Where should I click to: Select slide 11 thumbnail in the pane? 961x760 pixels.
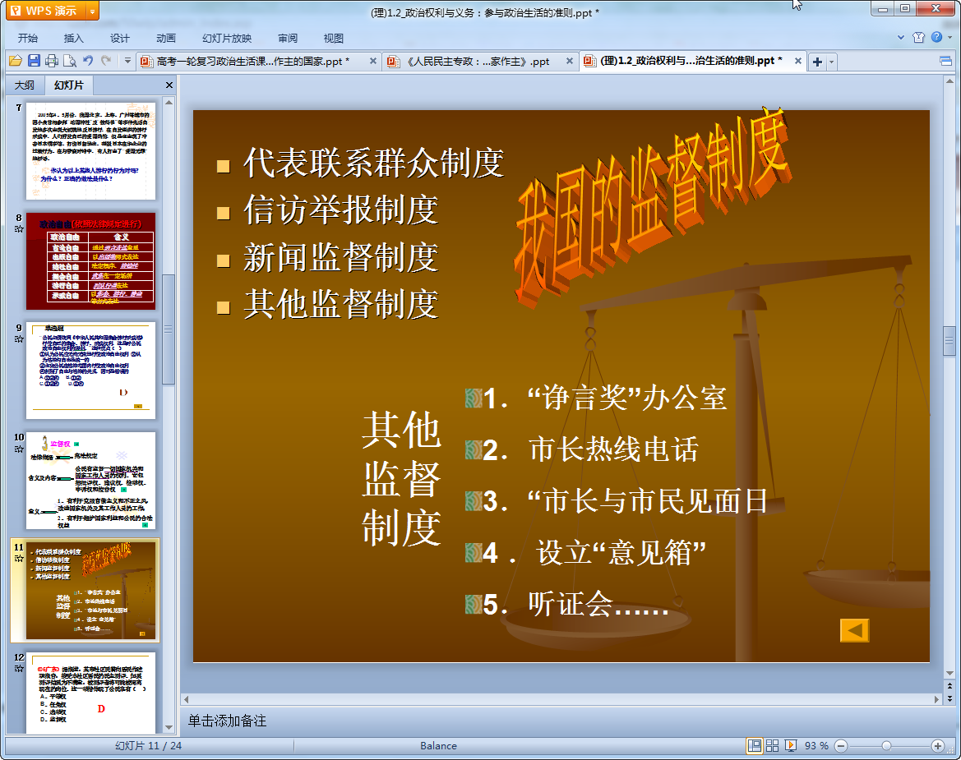(x=90, y=591)
